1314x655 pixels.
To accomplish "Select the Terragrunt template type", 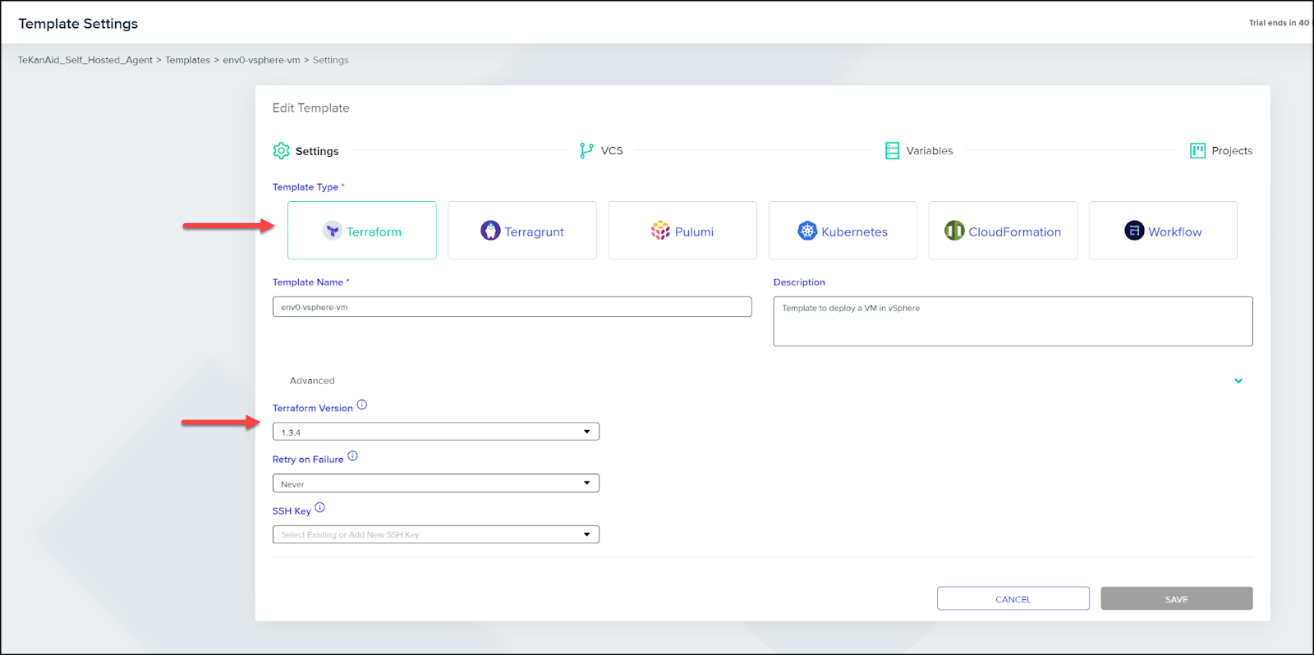I will [522, 231].
